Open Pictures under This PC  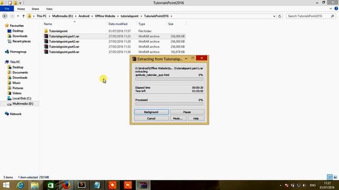point(17,88)
